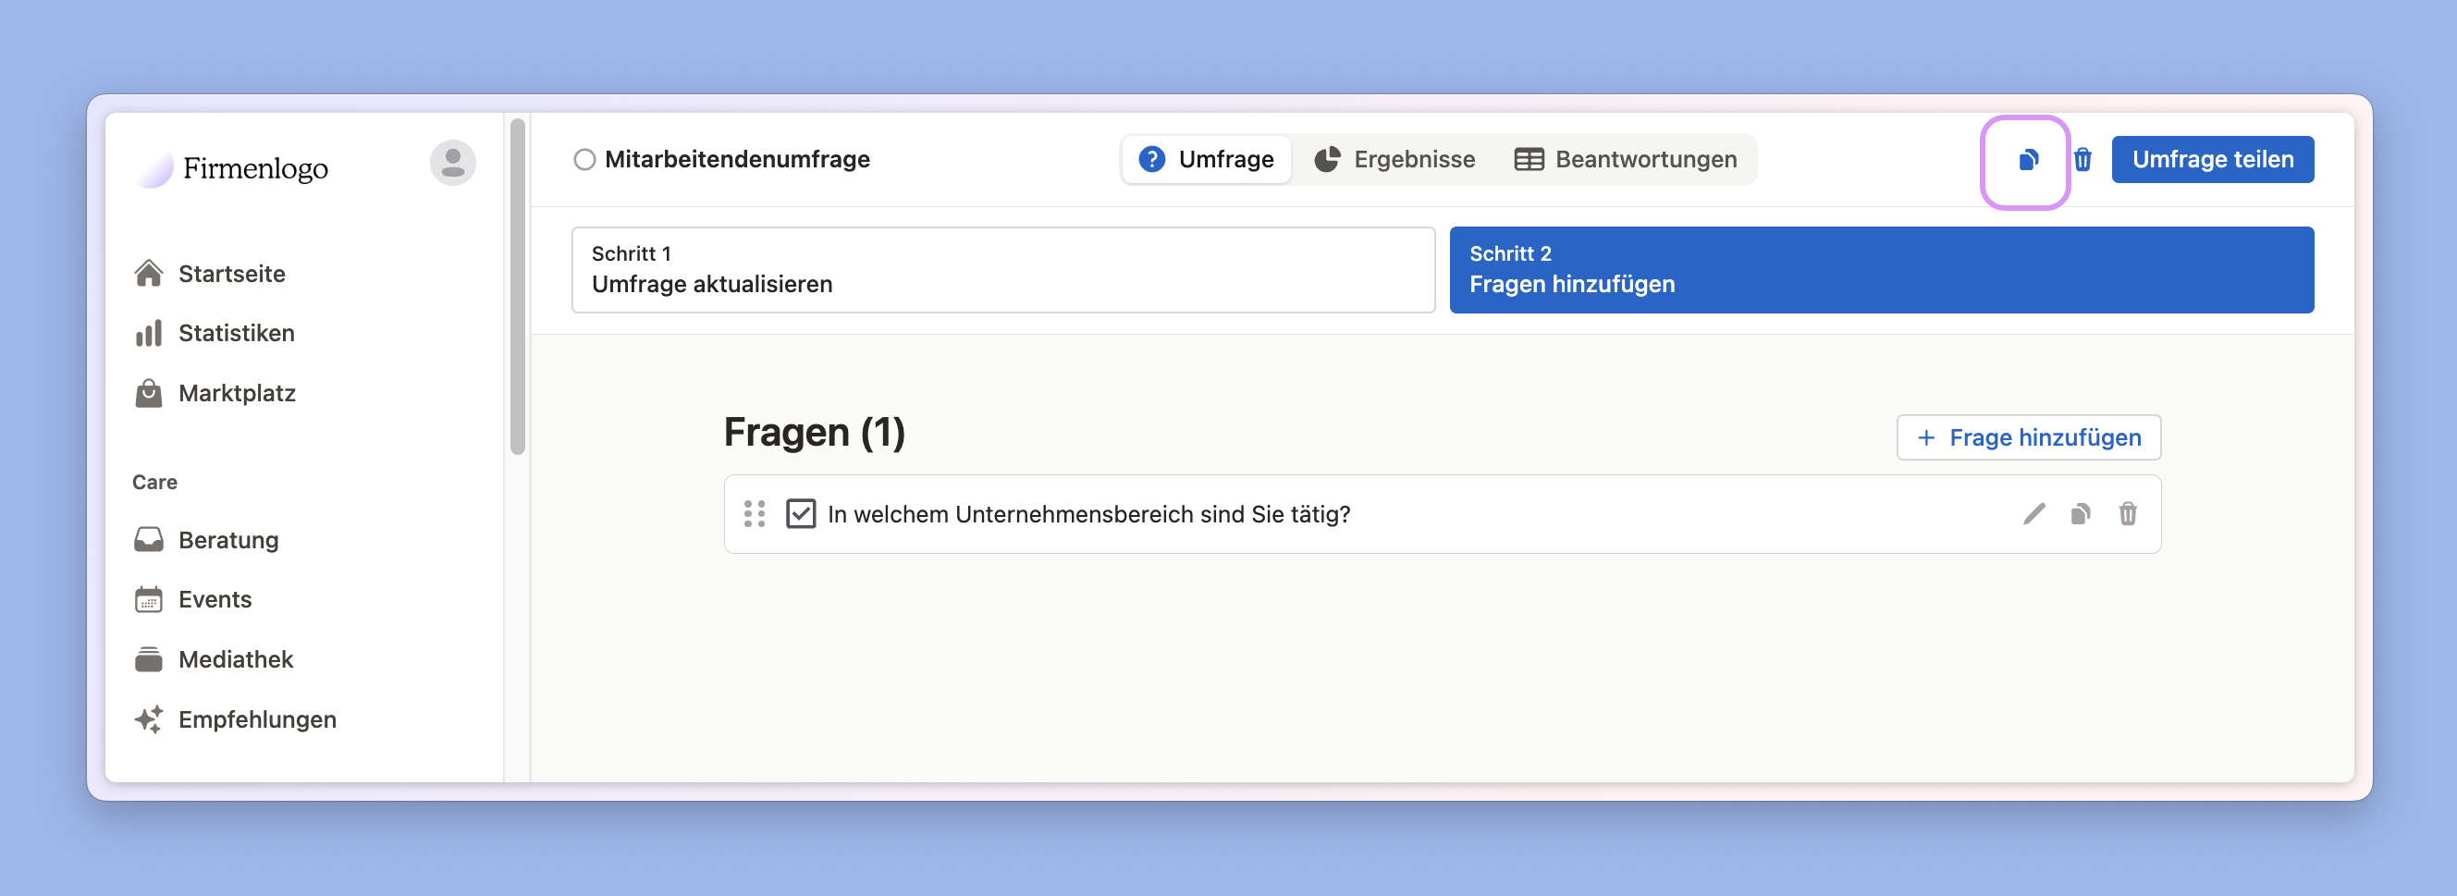
Task: Click the duplicate survey icon in header
Action: click(x=2027, y=160)
